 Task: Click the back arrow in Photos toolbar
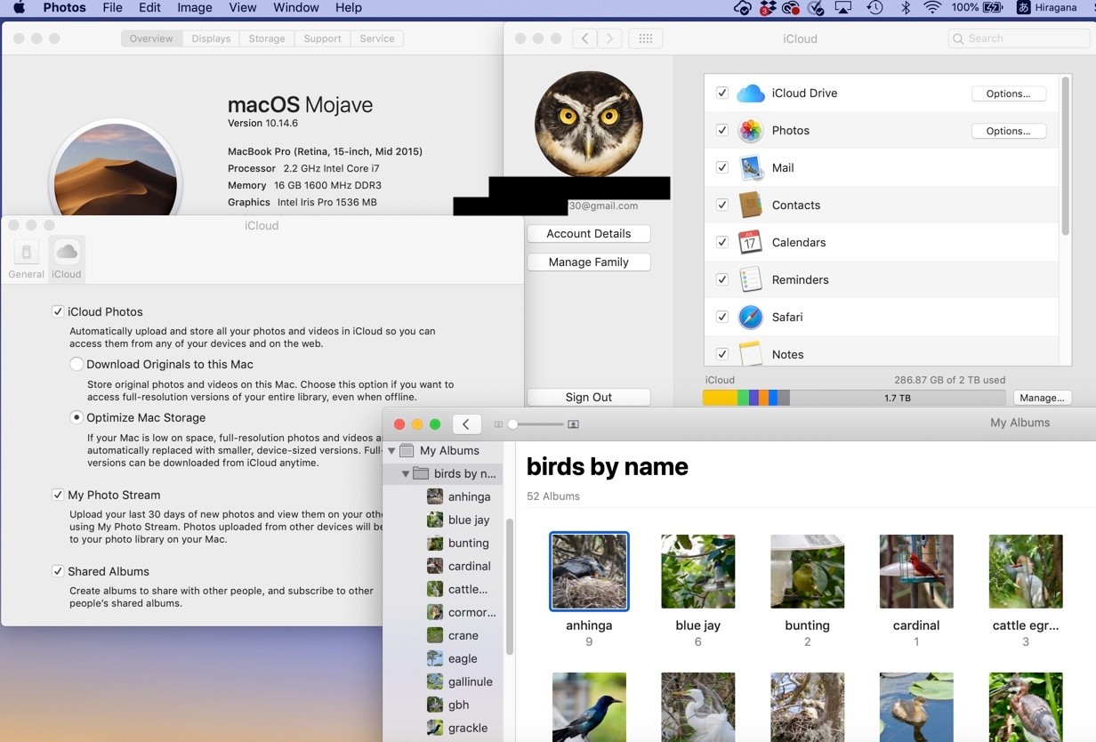(x=466, y=424)
